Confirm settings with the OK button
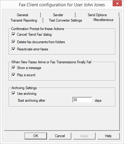 pos(36,136)
